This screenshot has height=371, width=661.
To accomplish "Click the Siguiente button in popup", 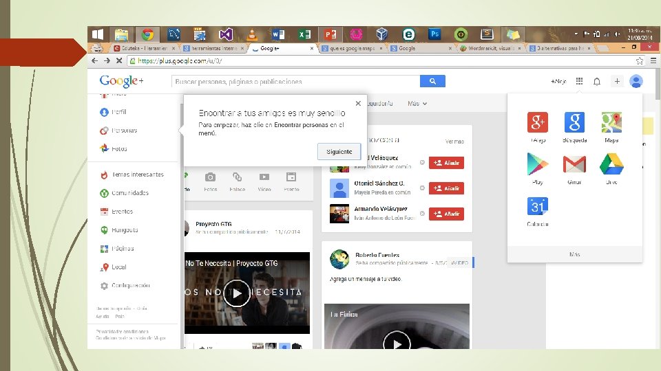I will click(x=339, y=152).
